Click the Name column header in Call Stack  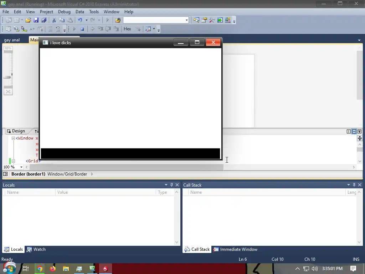point(267,192)
